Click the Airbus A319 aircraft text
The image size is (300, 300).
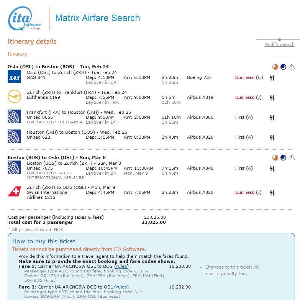pos(200,97)
